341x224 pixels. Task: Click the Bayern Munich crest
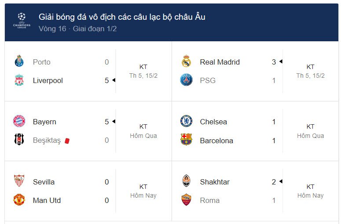[19, 121]
